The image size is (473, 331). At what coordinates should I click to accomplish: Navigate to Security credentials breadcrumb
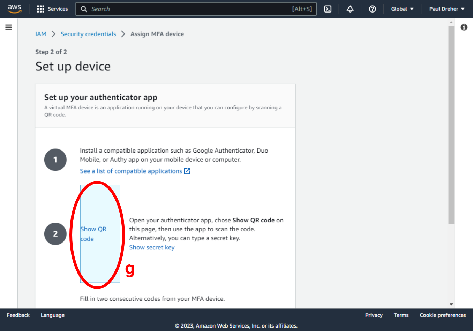88,34
